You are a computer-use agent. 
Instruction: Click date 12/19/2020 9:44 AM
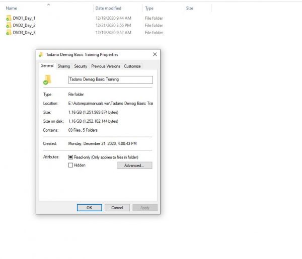tap(113, 18)
